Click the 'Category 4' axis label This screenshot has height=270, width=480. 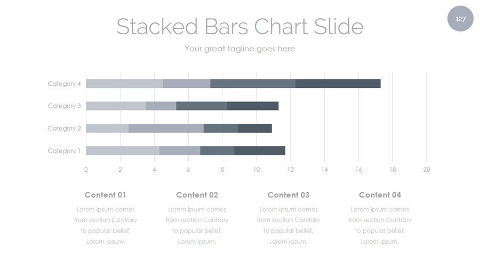(64, 84)
